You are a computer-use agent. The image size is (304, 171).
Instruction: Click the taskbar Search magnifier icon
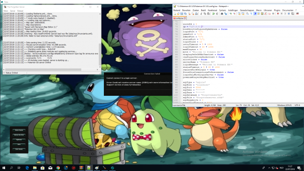(11, 168)
